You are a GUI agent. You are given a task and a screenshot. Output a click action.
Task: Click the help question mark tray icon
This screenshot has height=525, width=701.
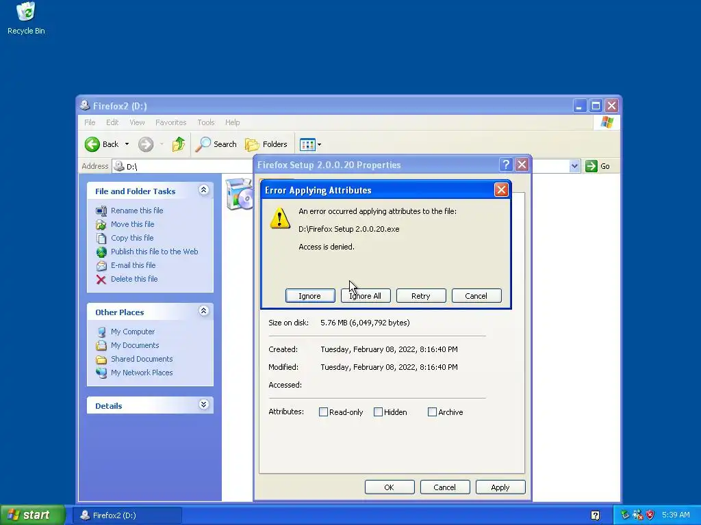click(x=595, y=515)
